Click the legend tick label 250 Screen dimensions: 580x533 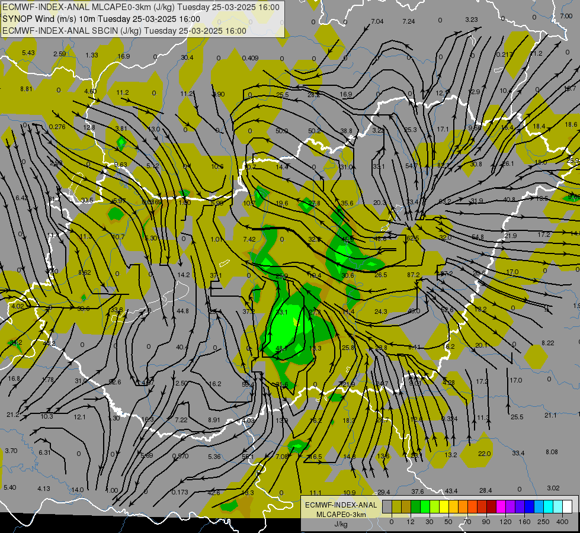click(x=543, y=522)
